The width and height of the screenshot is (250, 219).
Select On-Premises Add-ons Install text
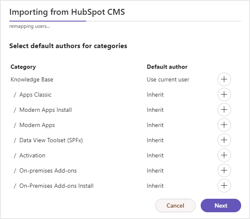point(56,186)
